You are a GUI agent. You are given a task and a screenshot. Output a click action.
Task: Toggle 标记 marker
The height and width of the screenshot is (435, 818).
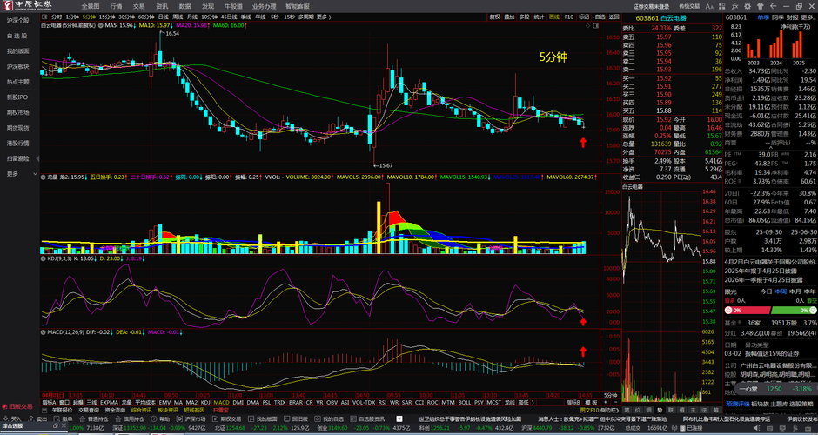point(584,17)
